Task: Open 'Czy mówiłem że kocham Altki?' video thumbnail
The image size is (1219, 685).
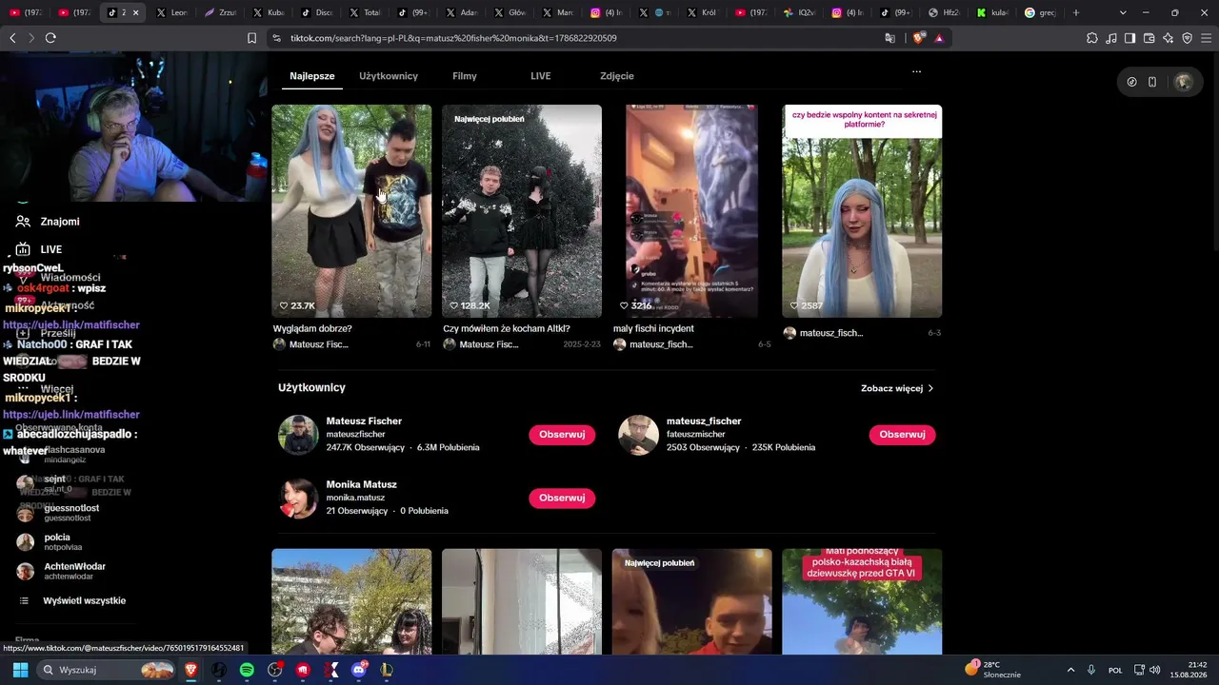Action: click(522, 211)
